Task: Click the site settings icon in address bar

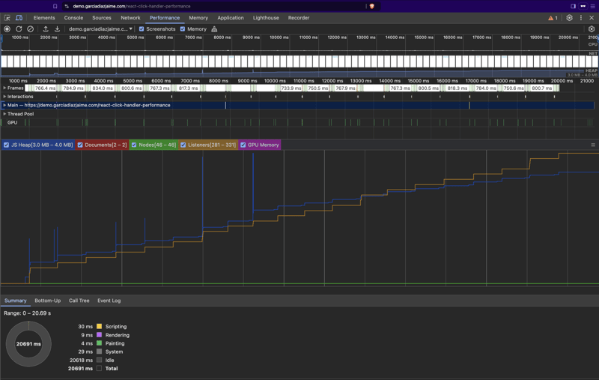Action: click(67, 6)
